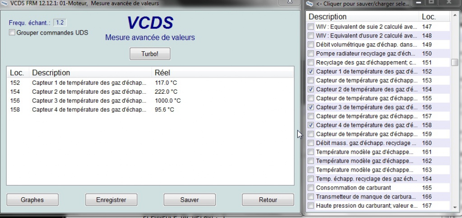Check WIV Equivalent d'usure 2, loc. 148

[311, 36]
